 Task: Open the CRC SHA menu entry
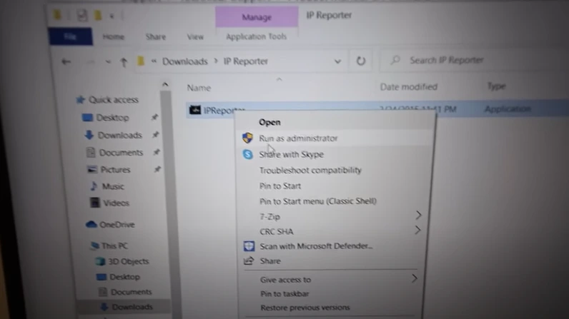[x=277, y=231]
